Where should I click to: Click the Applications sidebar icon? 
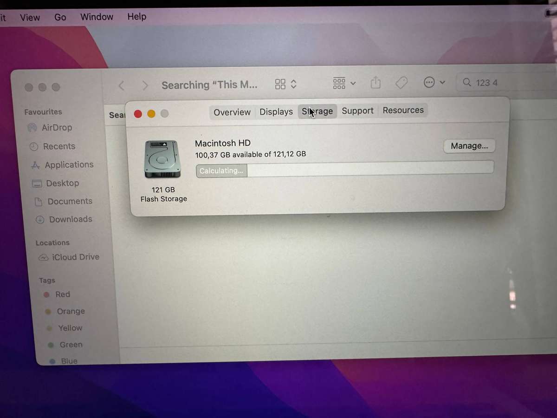[x=35, y=165]
